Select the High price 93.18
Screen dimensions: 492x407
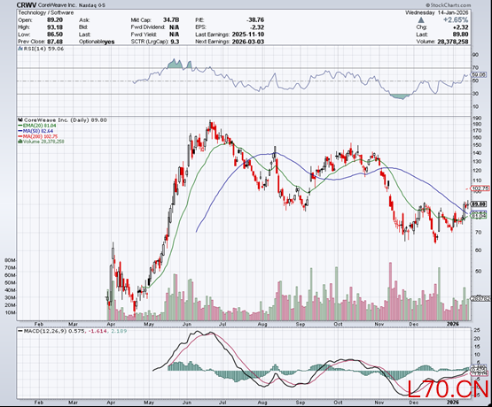click(x=55, y=27)
